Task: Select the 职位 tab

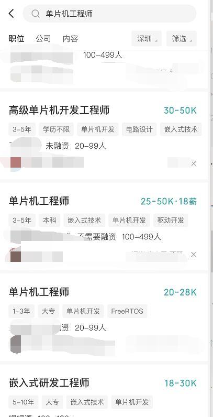Action: point(16,39)
